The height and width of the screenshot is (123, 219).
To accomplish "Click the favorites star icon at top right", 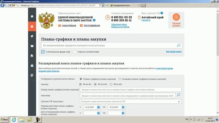I will [212, 5].
